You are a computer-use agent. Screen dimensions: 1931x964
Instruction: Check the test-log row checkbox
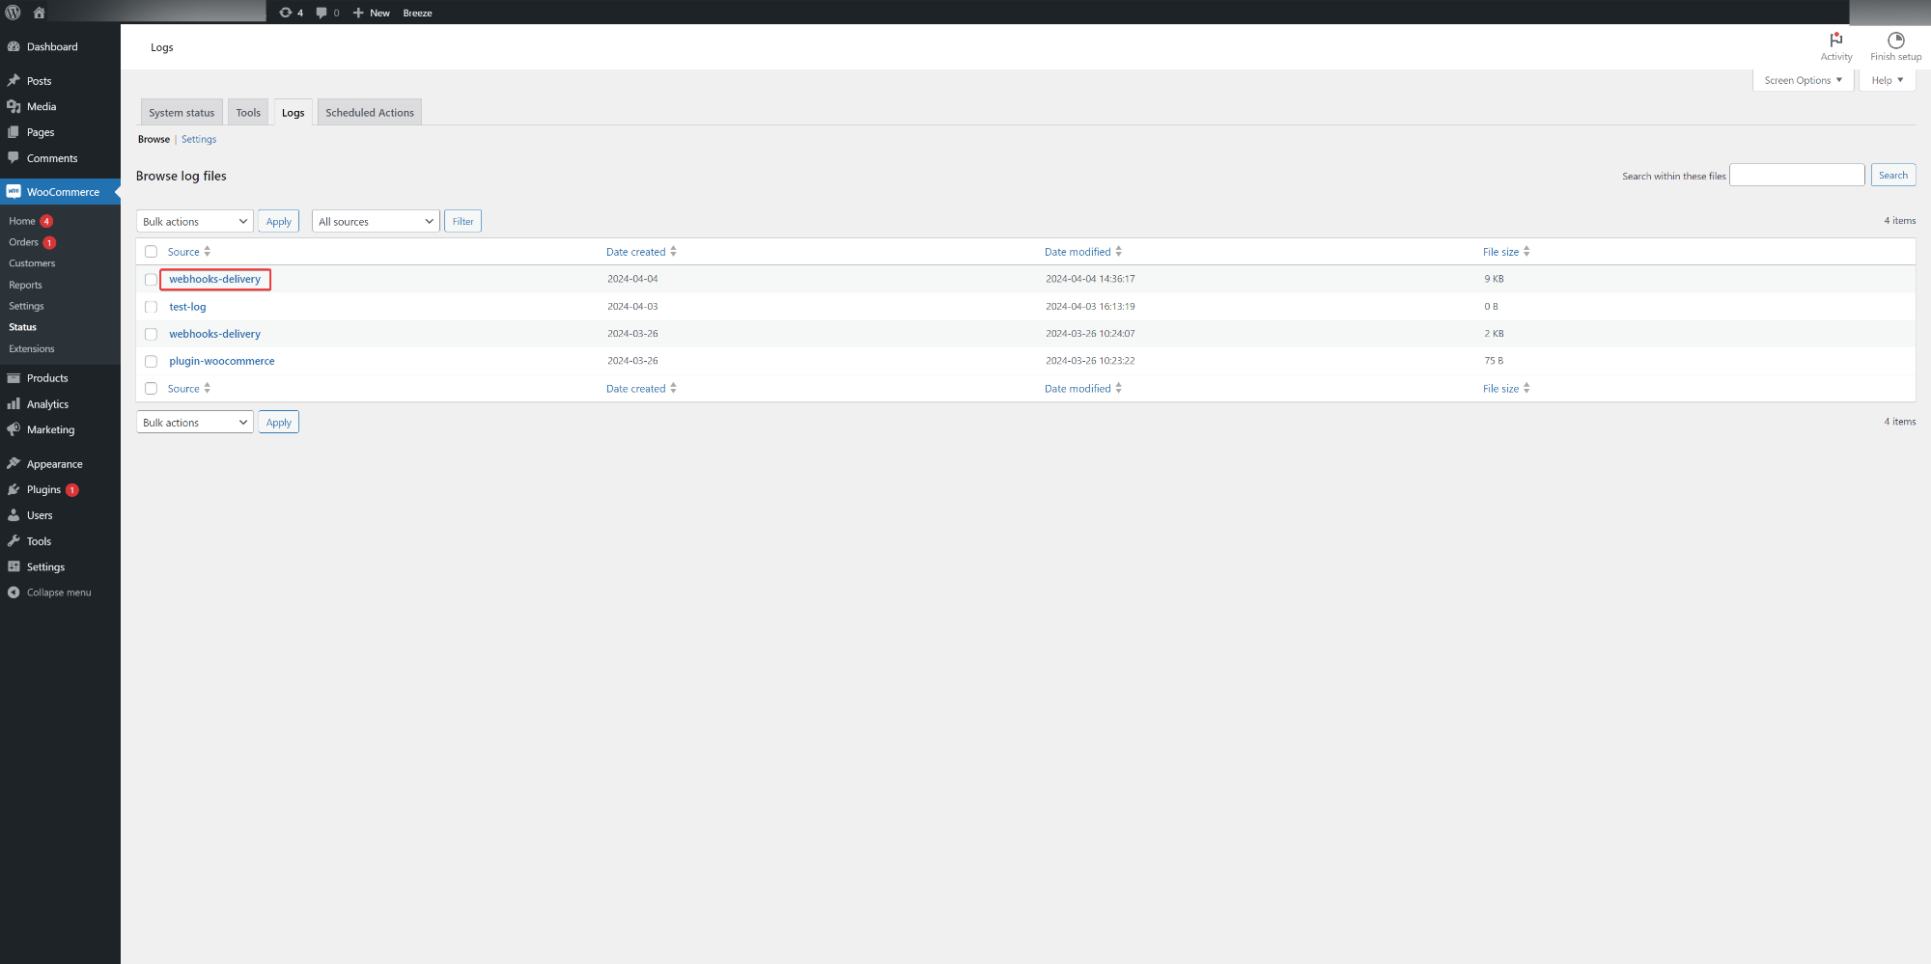pos(151,307)
